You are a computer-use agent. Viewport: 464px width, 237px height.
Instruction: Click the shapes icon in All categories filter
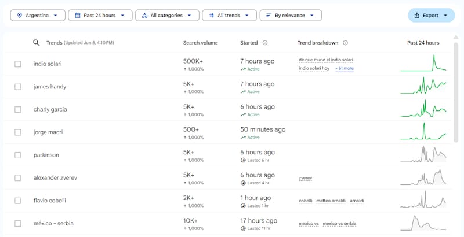click(144, 16)
